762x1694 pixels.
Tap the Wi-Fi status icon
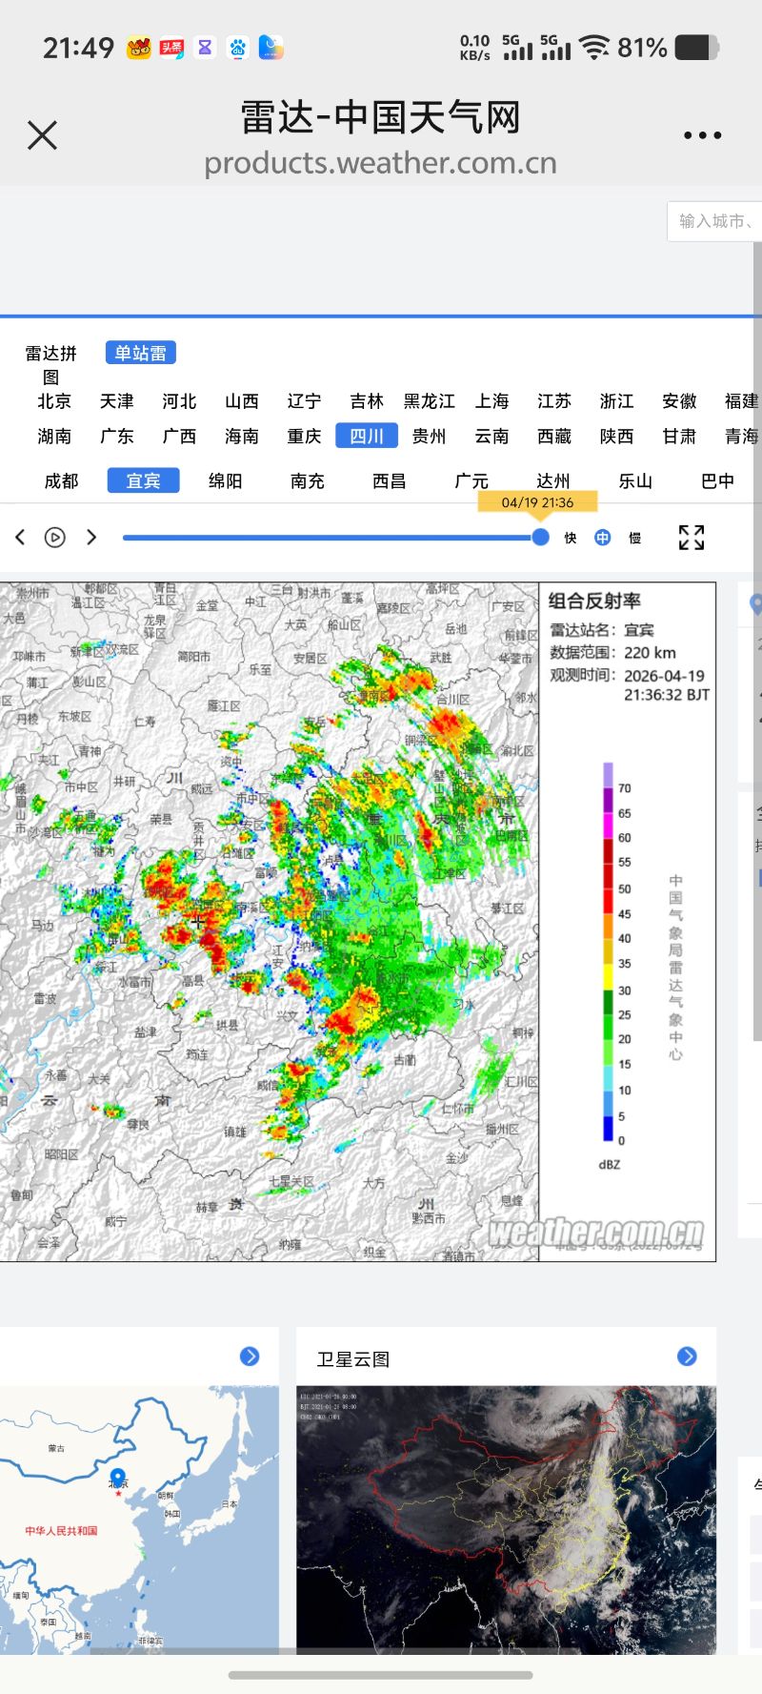[594, 48]
